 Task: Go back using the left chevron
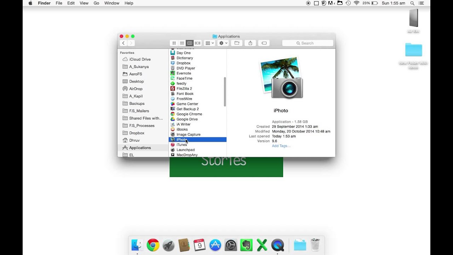[124, 43]
